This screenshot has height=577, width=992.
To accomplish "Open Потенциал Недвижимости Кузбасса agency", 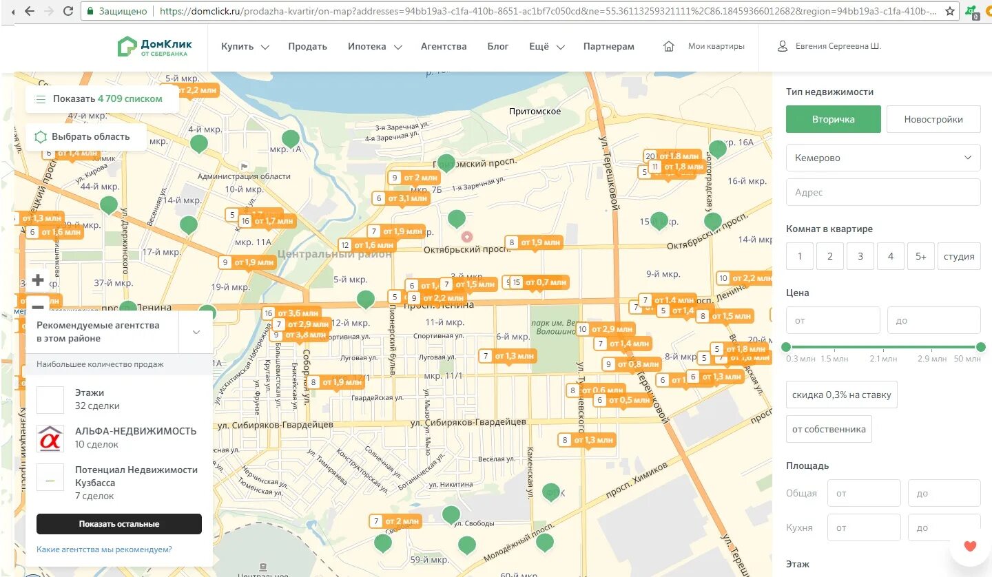I will [x=119, y=482].
